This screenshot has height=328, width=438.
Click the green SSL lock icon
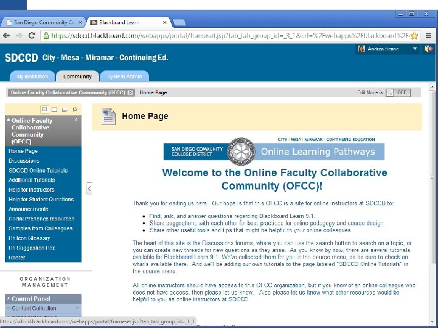pos(46,35)
